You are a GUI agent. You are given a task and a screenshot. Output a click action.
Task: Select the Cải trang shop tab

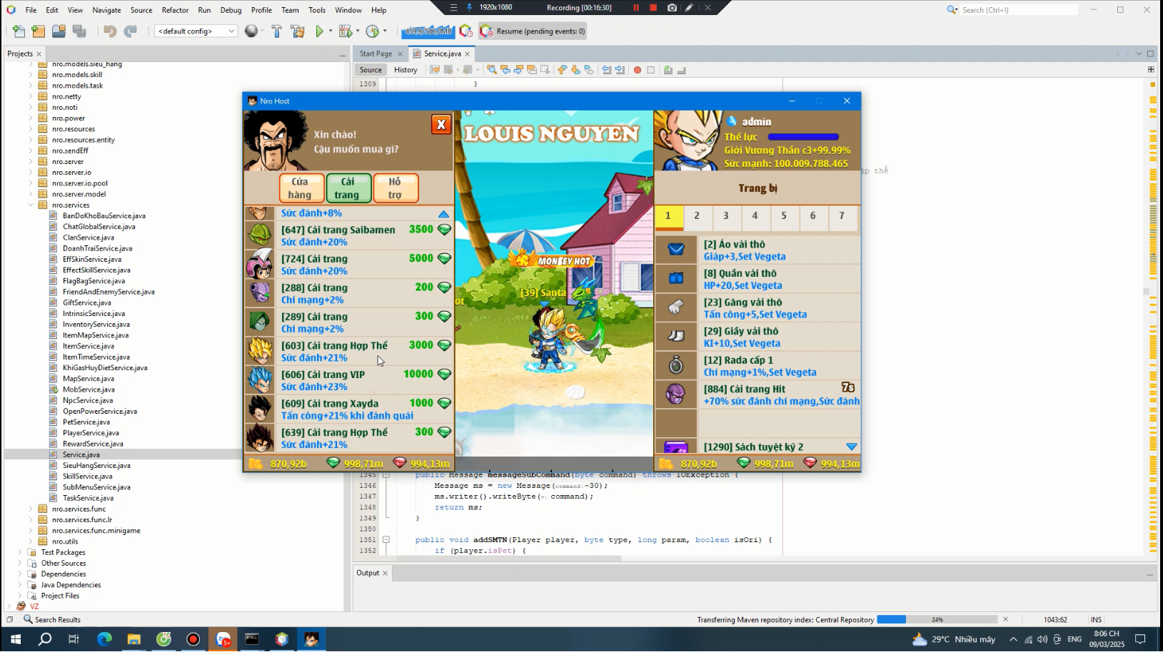click(348, 188)
